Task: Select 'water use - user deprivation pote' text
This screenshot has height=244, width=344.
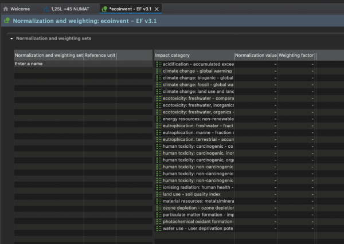Action: pos(198,229)
